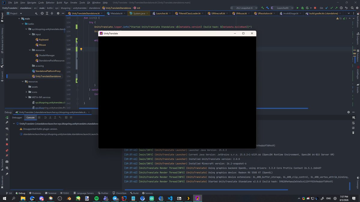Pin the debug tab with the pin icon

click(x=7, y=174)
